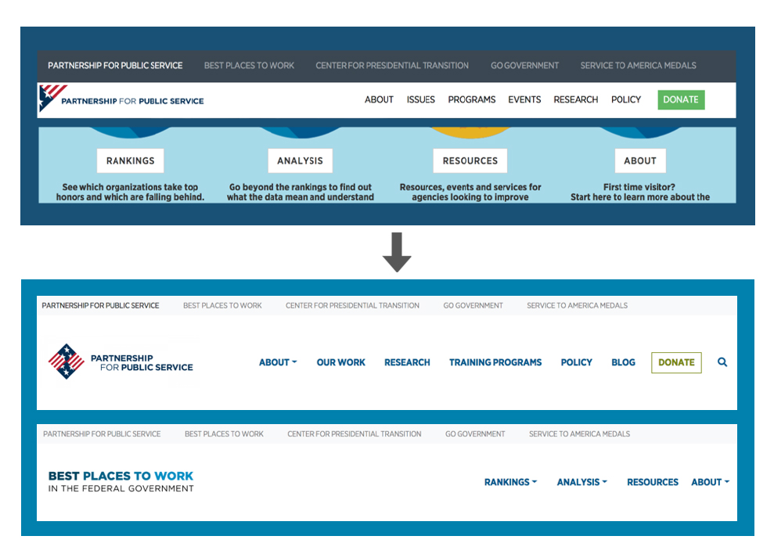Open EVENTS in old nav bar
Image resolution: width=774 pixels, height=554 pixels.
point(524,99)
